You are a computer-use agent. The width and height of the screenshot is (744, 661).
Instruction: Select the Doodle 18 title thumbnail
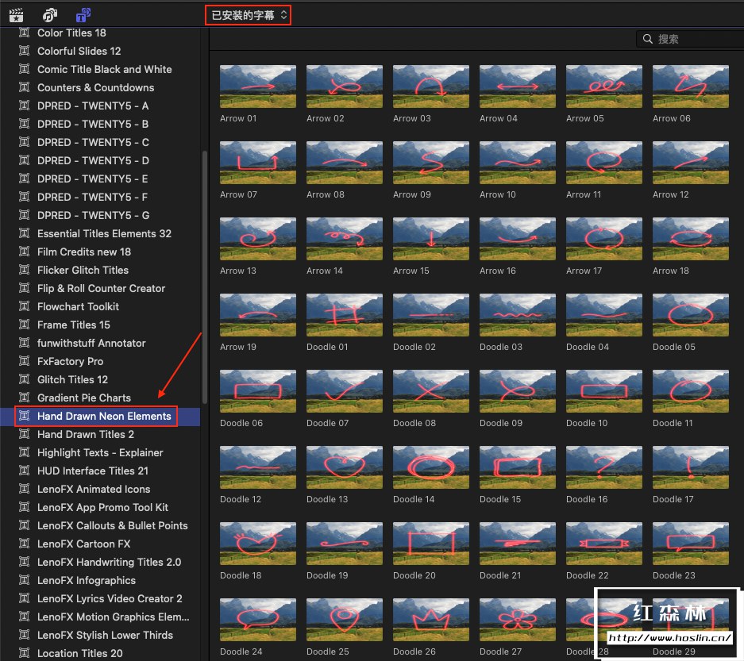(257, 544)
